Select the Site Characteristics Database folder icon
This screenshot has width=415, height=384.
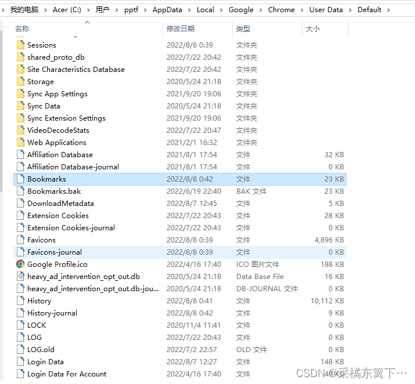click(20, 69)
